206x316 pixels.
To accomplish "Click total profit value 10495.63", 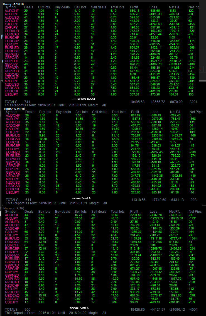I will (137, 102).
